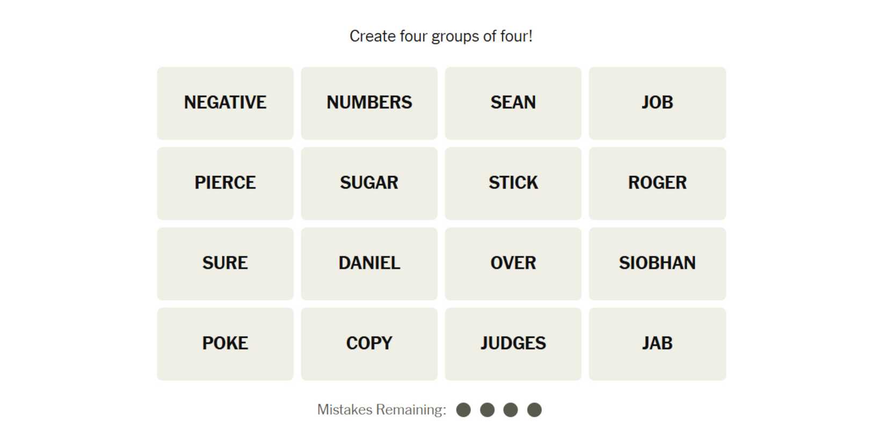Viewport: 886px width, 443px height.
Task: Select the STICK word card
Action: (513, 183)
